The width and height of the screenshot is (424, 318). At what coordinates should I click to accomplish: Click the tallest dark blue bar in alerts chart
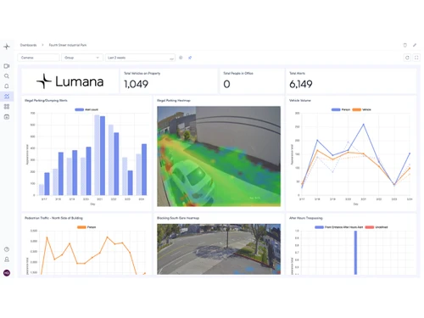click(x=103, y=155)
